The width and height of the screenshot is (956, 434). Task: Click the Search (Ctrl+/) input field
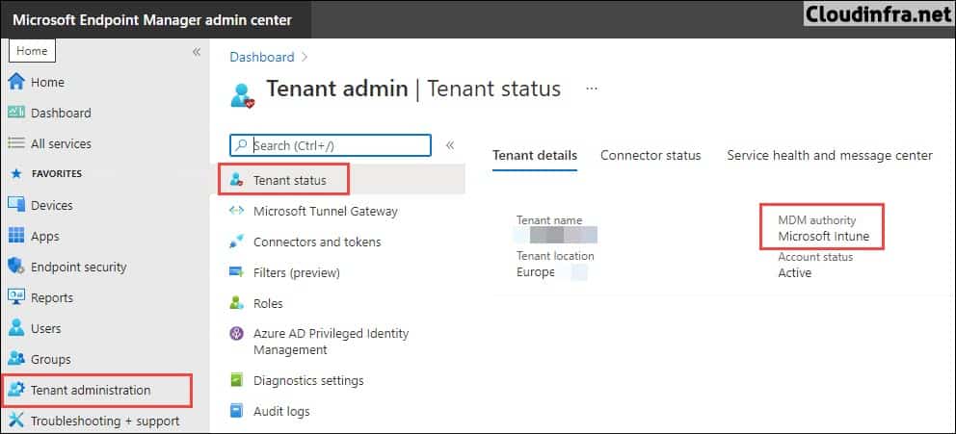pos(331,145)
